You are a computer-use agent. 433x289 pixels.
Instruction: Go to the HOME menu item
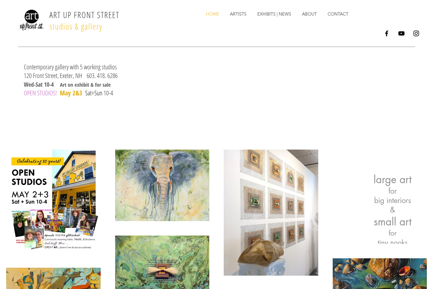213,14
